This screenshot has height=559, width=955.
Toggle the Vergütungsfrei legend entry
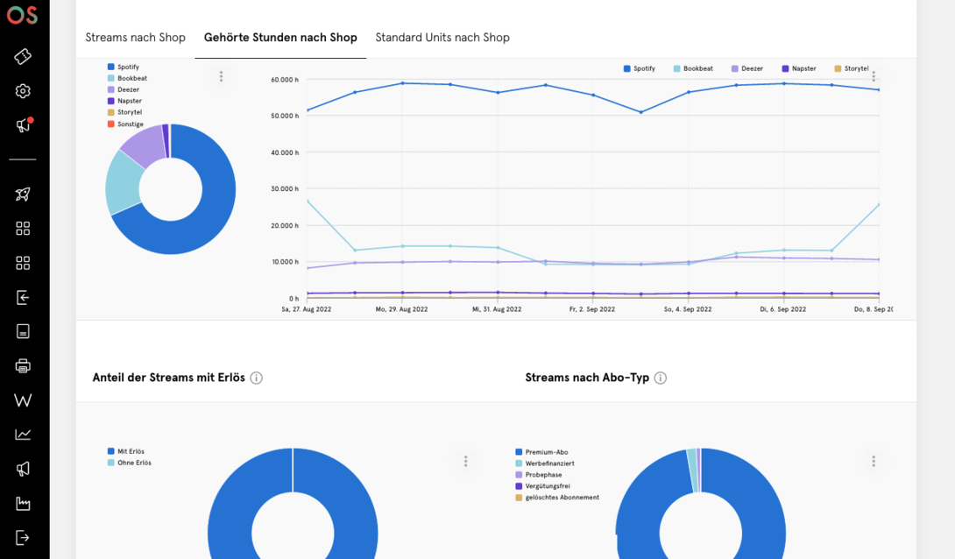tap(542, 486)
